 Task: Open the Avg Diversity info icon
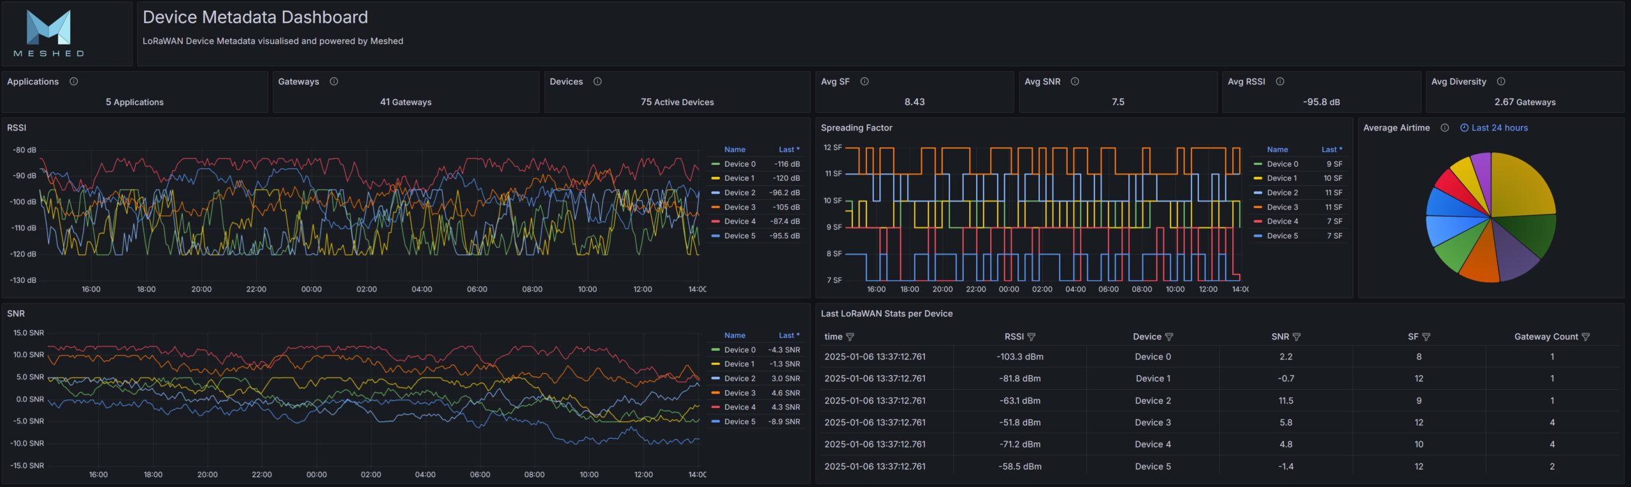pos(1501,81)
